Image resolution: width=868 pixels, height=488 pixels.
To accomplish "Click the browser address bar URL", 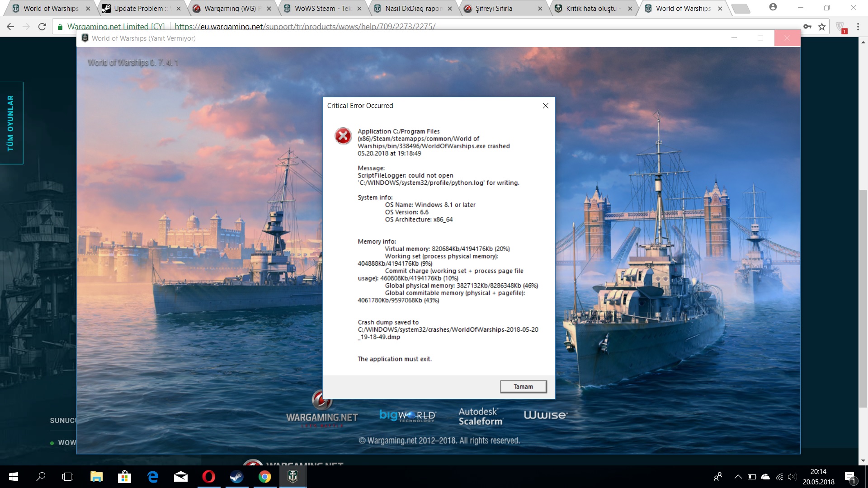I will pyautogui.click(x=305, y=27).
